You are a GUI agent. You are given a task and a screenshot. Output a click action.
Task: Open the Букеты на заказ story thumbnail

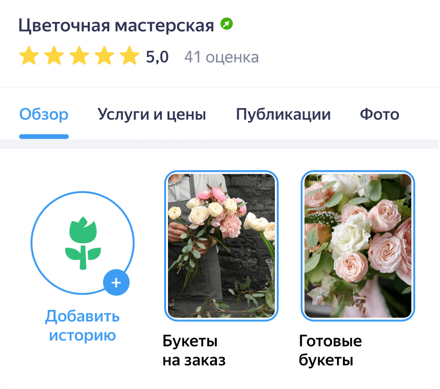pos(221,246)
